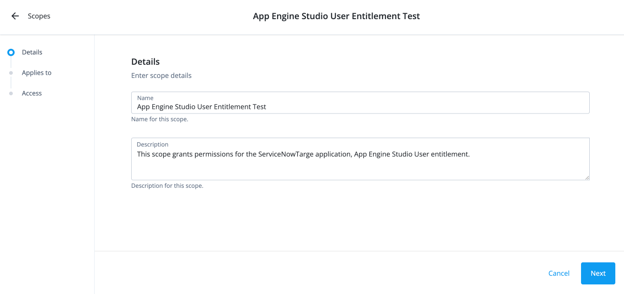This screenshot has height=294, width=624.
Task: Select the Details step
Action: click(32, 52)
